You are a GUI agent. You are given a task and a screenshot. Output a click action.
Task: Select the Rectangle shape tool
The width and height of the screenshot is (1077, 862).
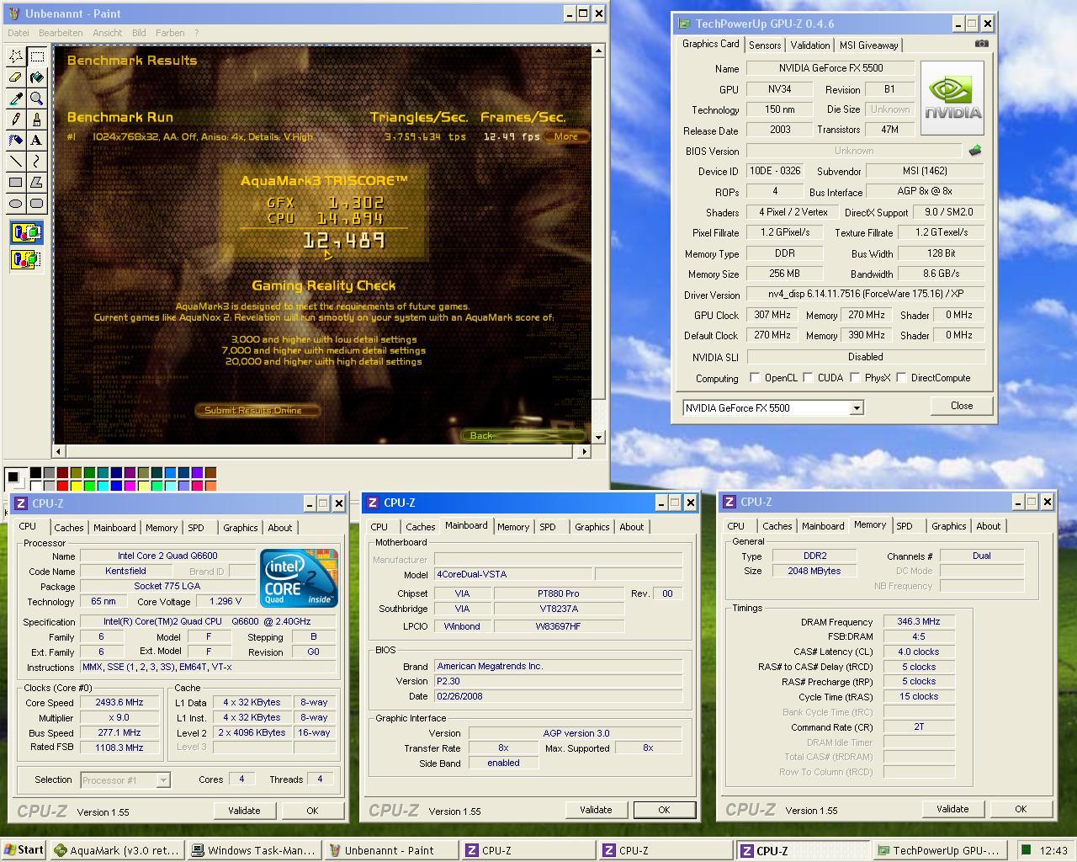click(x=16, y=182)
